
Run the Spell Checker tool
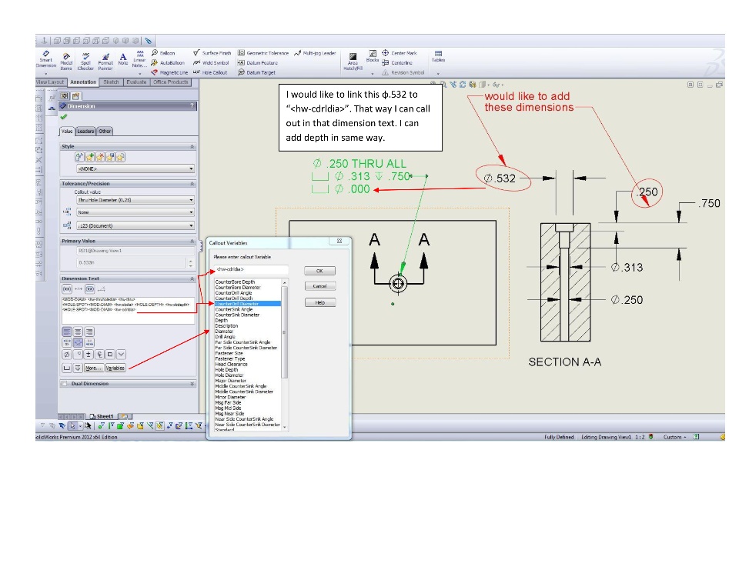[x=85, y=62]
